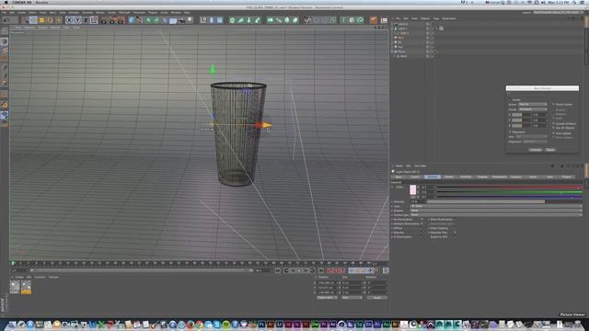The width and height of the screenshot is (589, 331).
Task: Click the Cube primitive icon
Action: pos(132,20)
